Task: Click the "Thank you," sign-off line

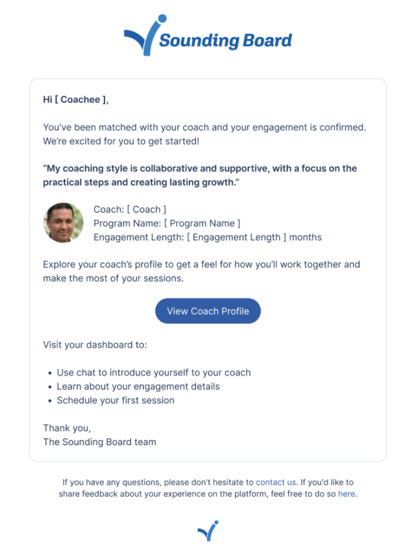Action: tap(67, 428)
